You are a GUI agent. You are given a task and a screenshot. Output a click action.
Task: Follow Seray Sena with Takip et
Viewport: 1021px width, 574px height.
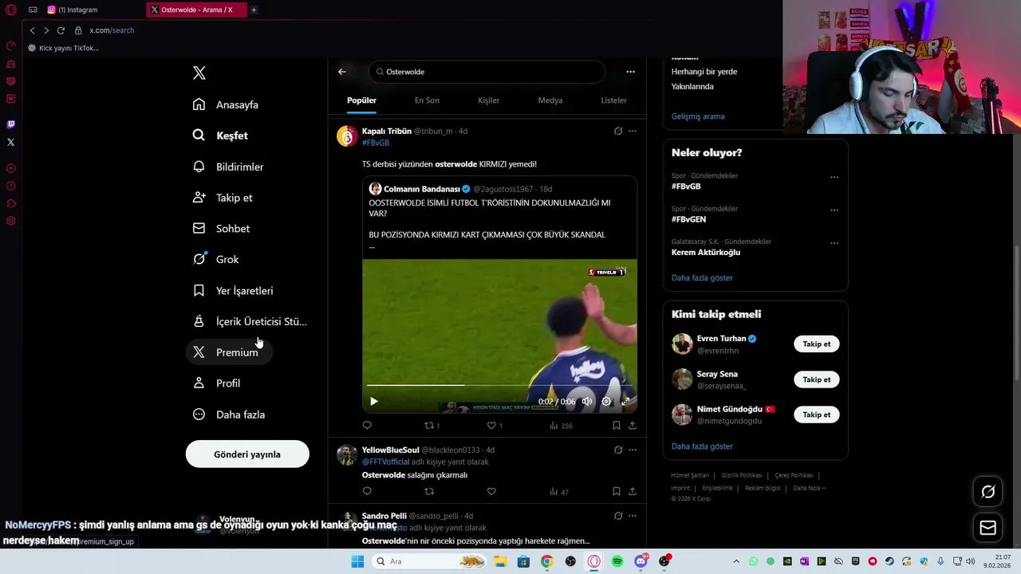pos(816,379)
